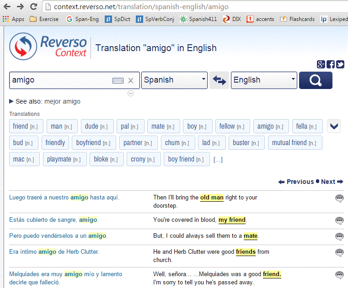Click sentence 'Luego traeré a nuestro amigo hasta aquí.'
Screen dimensions: 348x288
tap(64, 197)
